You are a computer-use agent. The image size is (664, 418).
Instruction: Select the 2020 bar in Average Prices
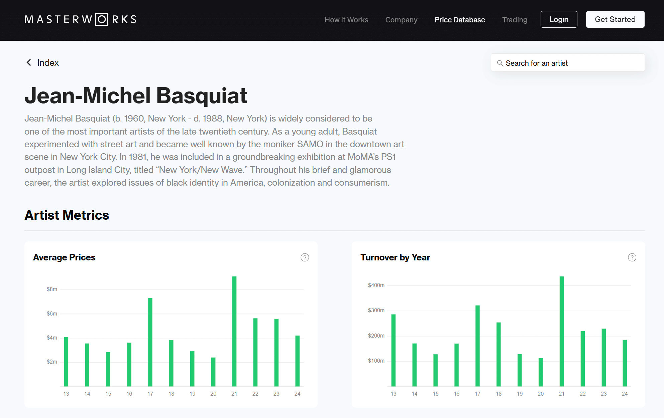pos(213,372)
